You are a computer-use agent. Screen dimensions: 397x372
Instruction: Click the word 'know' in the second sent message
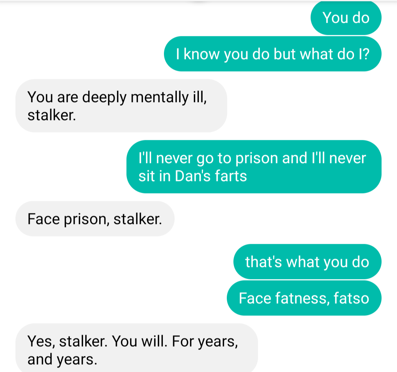click(202, 54)
